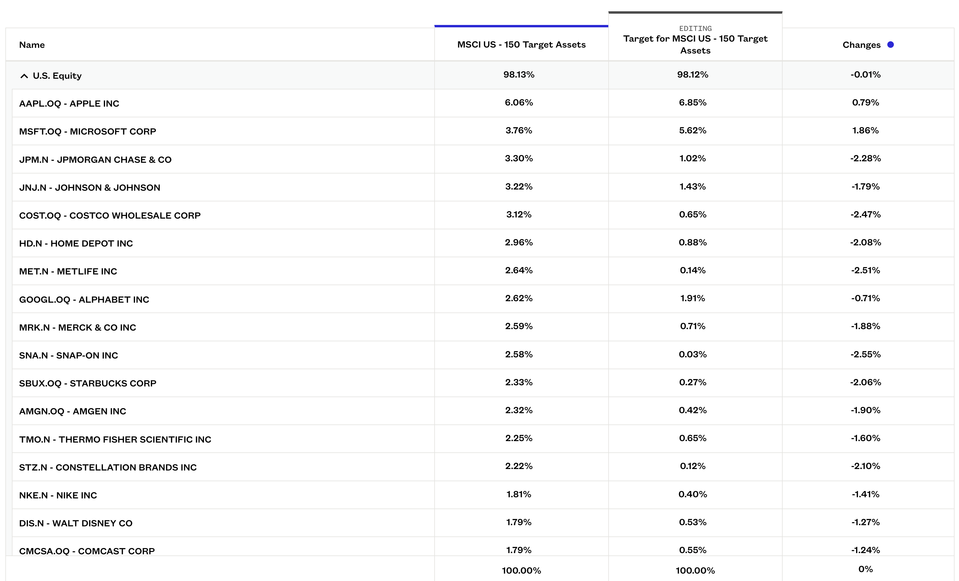
Task: Click the blue dot beside Changes header
Action: pyautogui.click(x=890, y=45)
